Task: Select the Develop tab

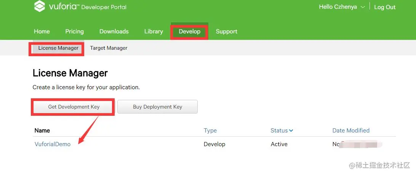Action: [x=189, y=32]
